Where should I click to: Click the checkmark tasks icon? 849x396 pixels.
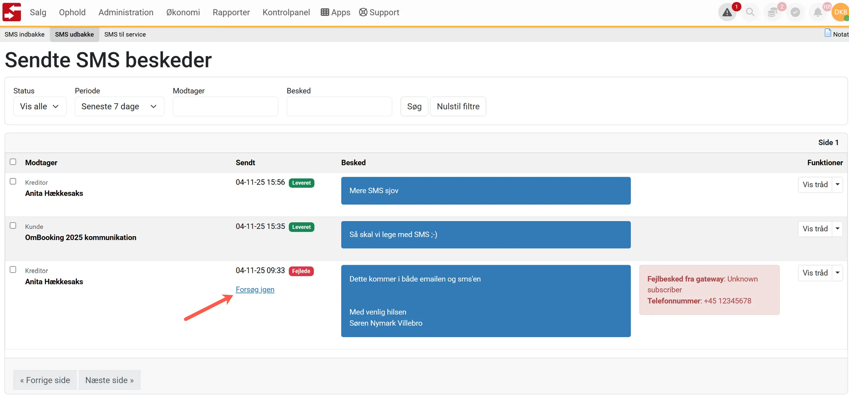pyautogui.click(x=795, y=13)
